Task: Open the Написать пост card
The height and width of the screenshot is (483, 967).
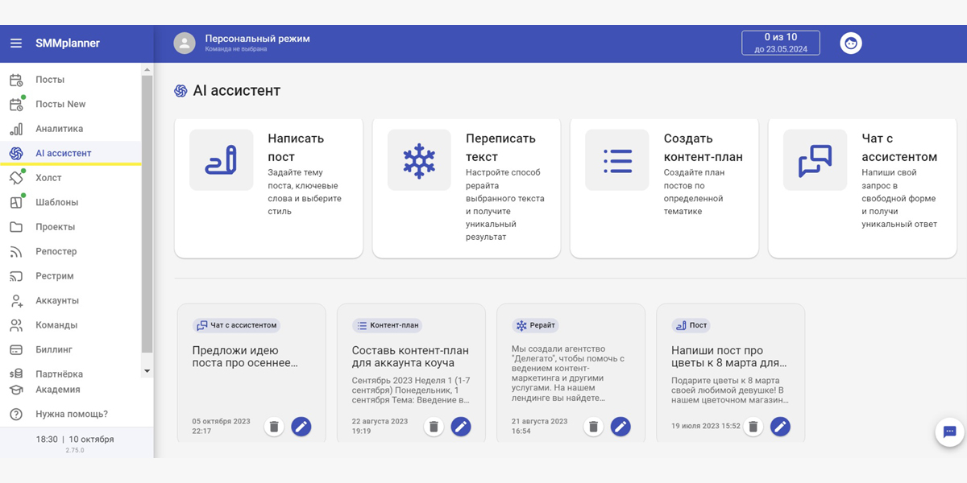Action: (x=268, y=188)
